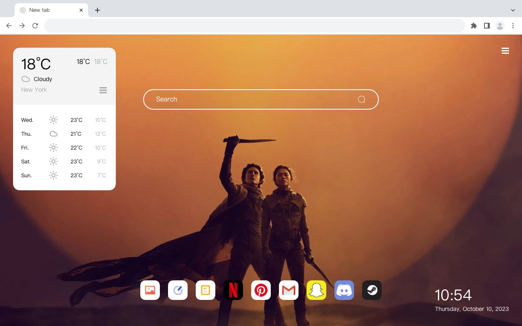
Task: Go forward to next page
Action: tap(22, 26)
